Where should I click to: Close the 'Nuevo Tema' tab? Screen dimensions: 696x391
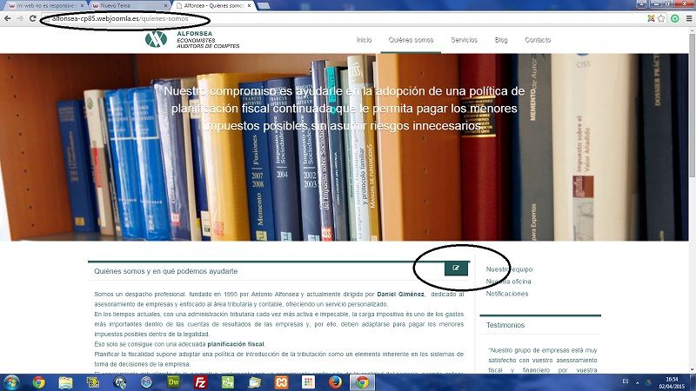tap(166, 6)
